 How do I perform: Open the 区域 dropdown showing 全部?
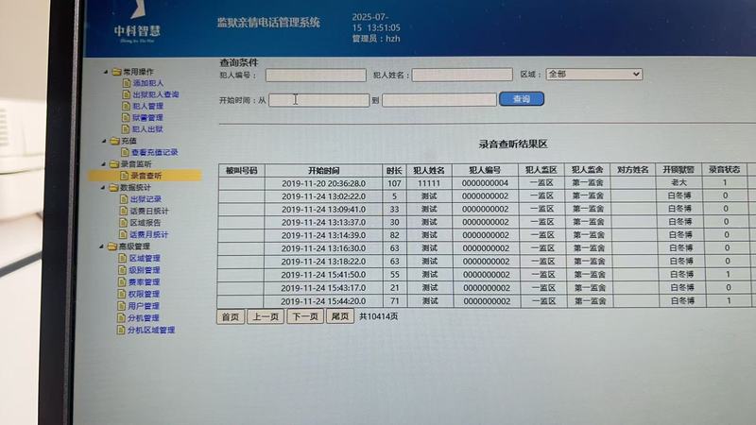[x=594, y=75]
